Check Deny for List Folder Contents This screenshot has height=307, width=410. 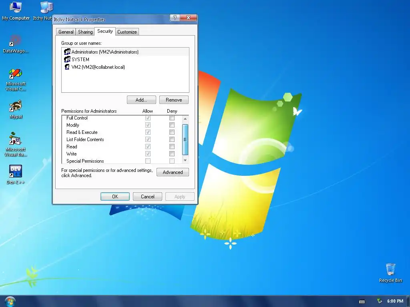click(172, 140)
